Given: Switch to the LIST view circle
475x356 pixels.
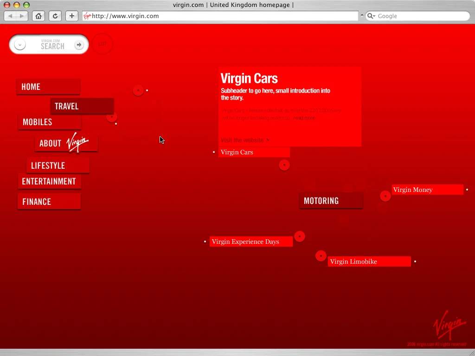Looking at the screenshot, I should click(x=103, y=44).
